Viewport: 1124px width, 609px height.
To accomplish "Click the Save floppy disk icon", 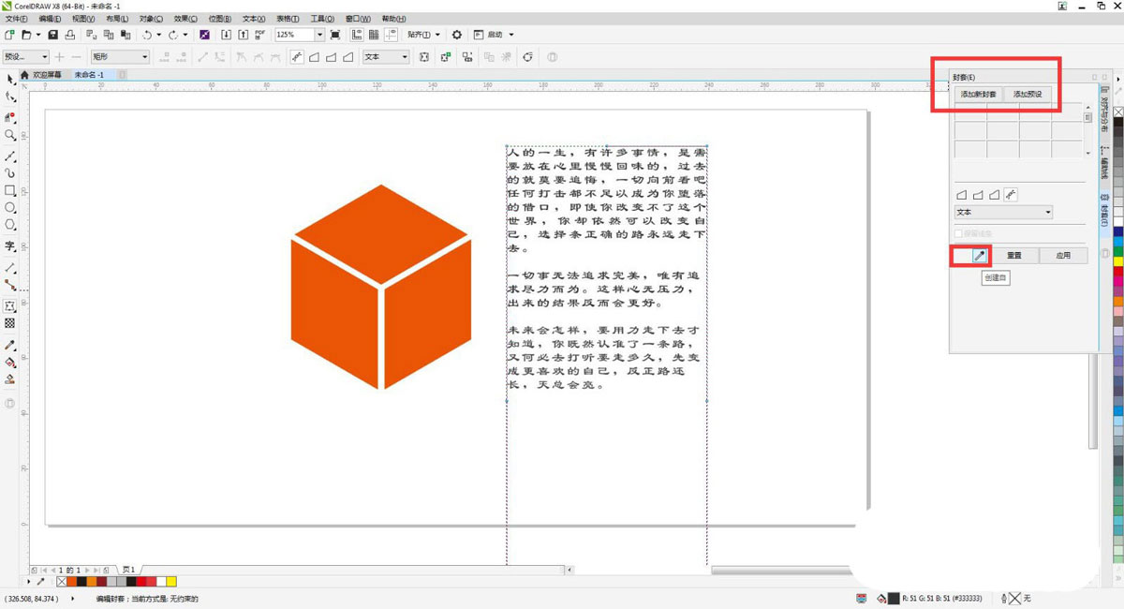I will tap(53, 35).
